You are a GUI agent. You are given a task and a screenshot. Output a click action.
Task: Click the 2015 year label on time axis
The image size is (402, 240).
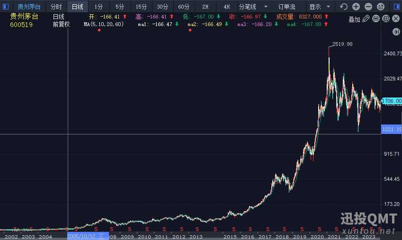pyautogui.click(x=230, y=237)
